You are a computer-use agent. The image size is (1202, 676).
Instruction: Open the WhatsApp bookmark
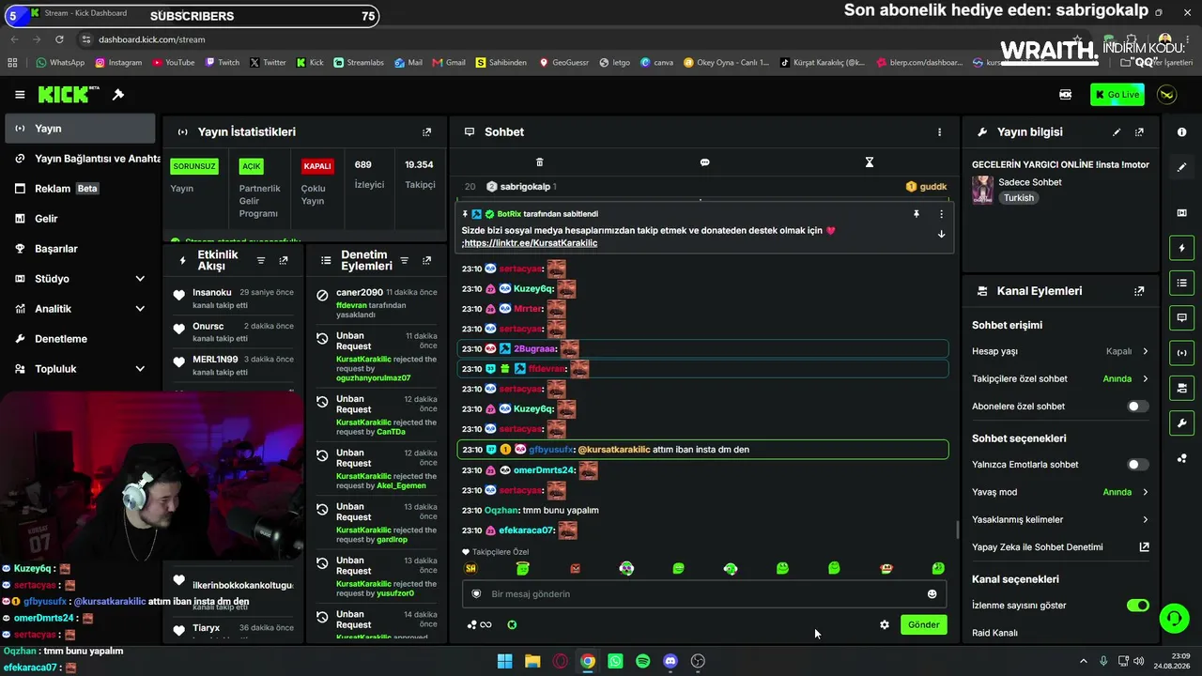click(60, 63)
